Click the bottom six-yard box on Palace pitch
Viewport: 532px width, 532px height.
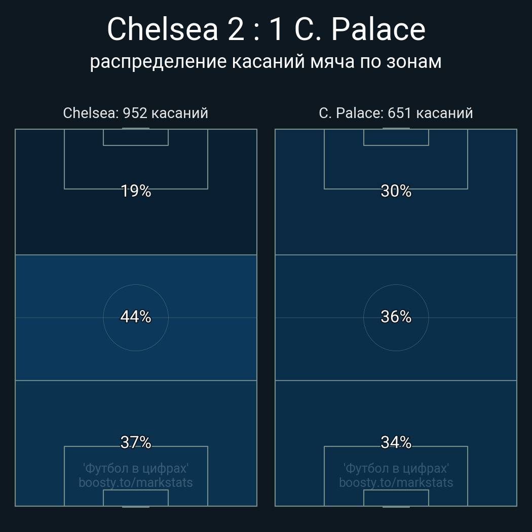[x=396, y=498]
